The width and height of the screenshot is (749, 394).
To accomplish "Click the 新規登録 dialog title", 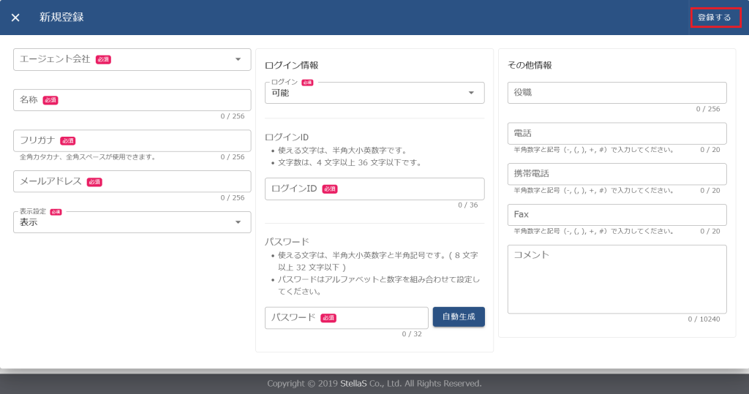I will click(x=61, y=18).
